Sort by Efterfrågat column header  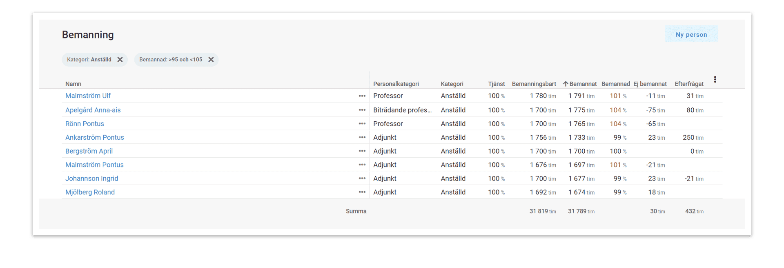[x=689, y=84]
